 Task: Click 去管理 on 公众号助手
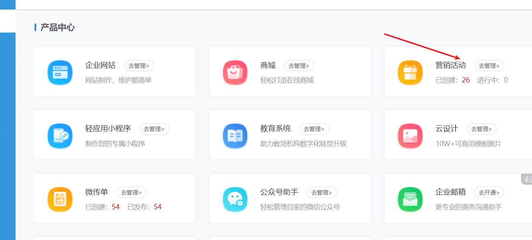click(x=321, y=192)
